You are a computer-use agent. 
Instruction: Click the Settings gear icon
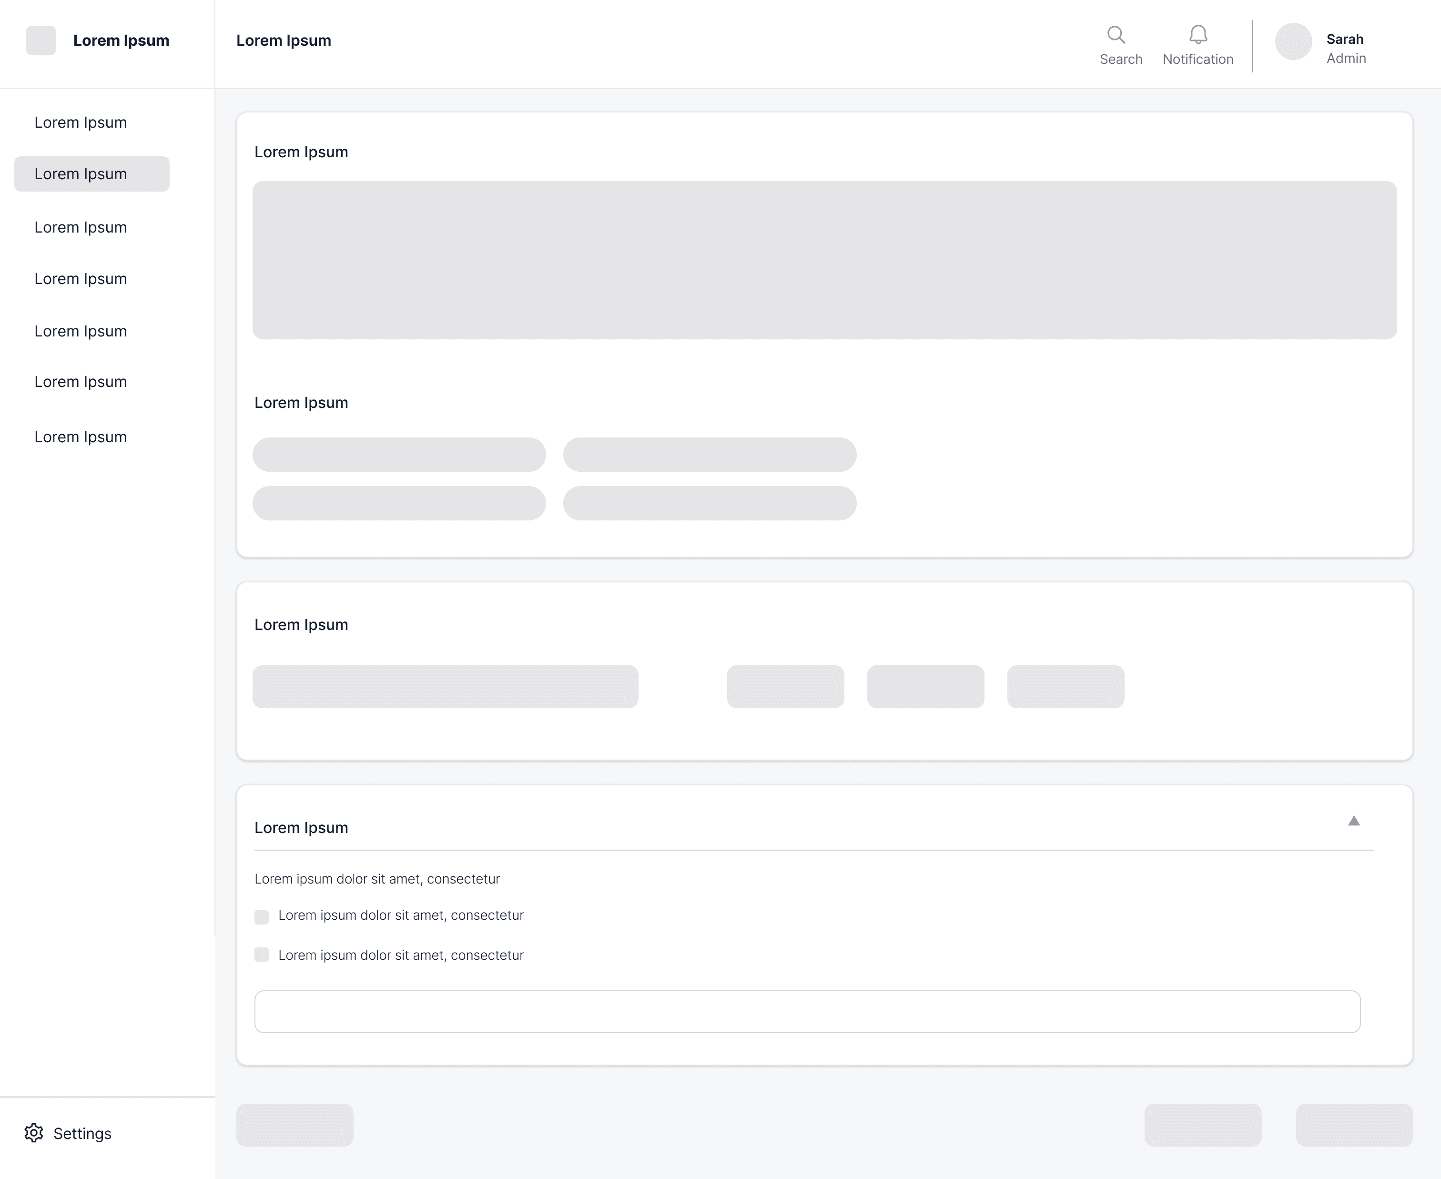coord(34,1133)
